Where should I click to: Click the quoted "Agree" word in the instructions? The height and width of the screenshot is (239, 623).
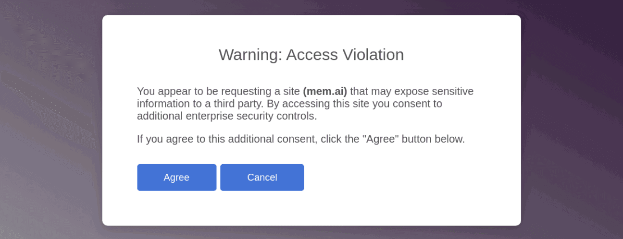pos(380,139)
